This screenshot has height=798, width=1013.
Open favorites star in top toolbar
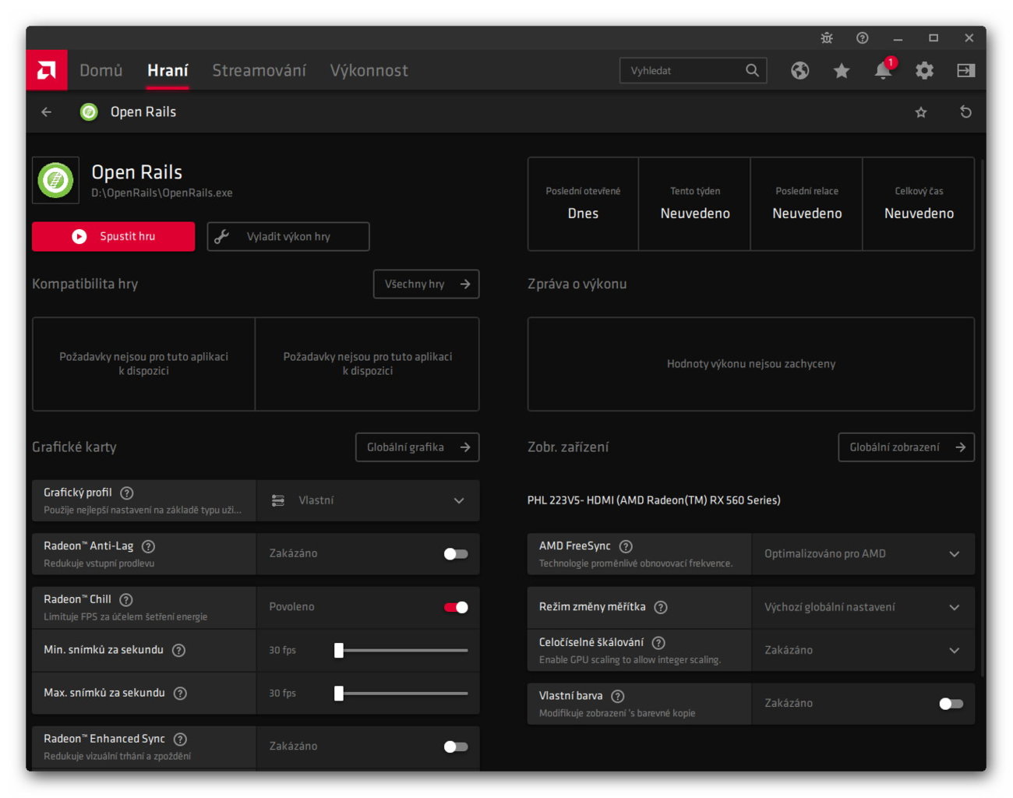pos(842,71)
